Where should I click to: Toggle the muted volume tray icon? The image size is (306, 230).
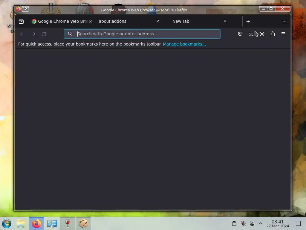[x=243, y=223]
